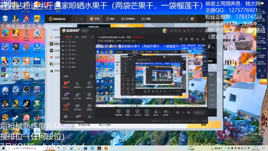
Task: Add 直播弹幕 source from bottom bar
Action: pos(119,113)
